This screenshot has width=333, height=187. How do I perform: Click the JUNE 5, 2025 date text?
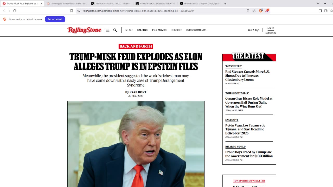point(136,96)
